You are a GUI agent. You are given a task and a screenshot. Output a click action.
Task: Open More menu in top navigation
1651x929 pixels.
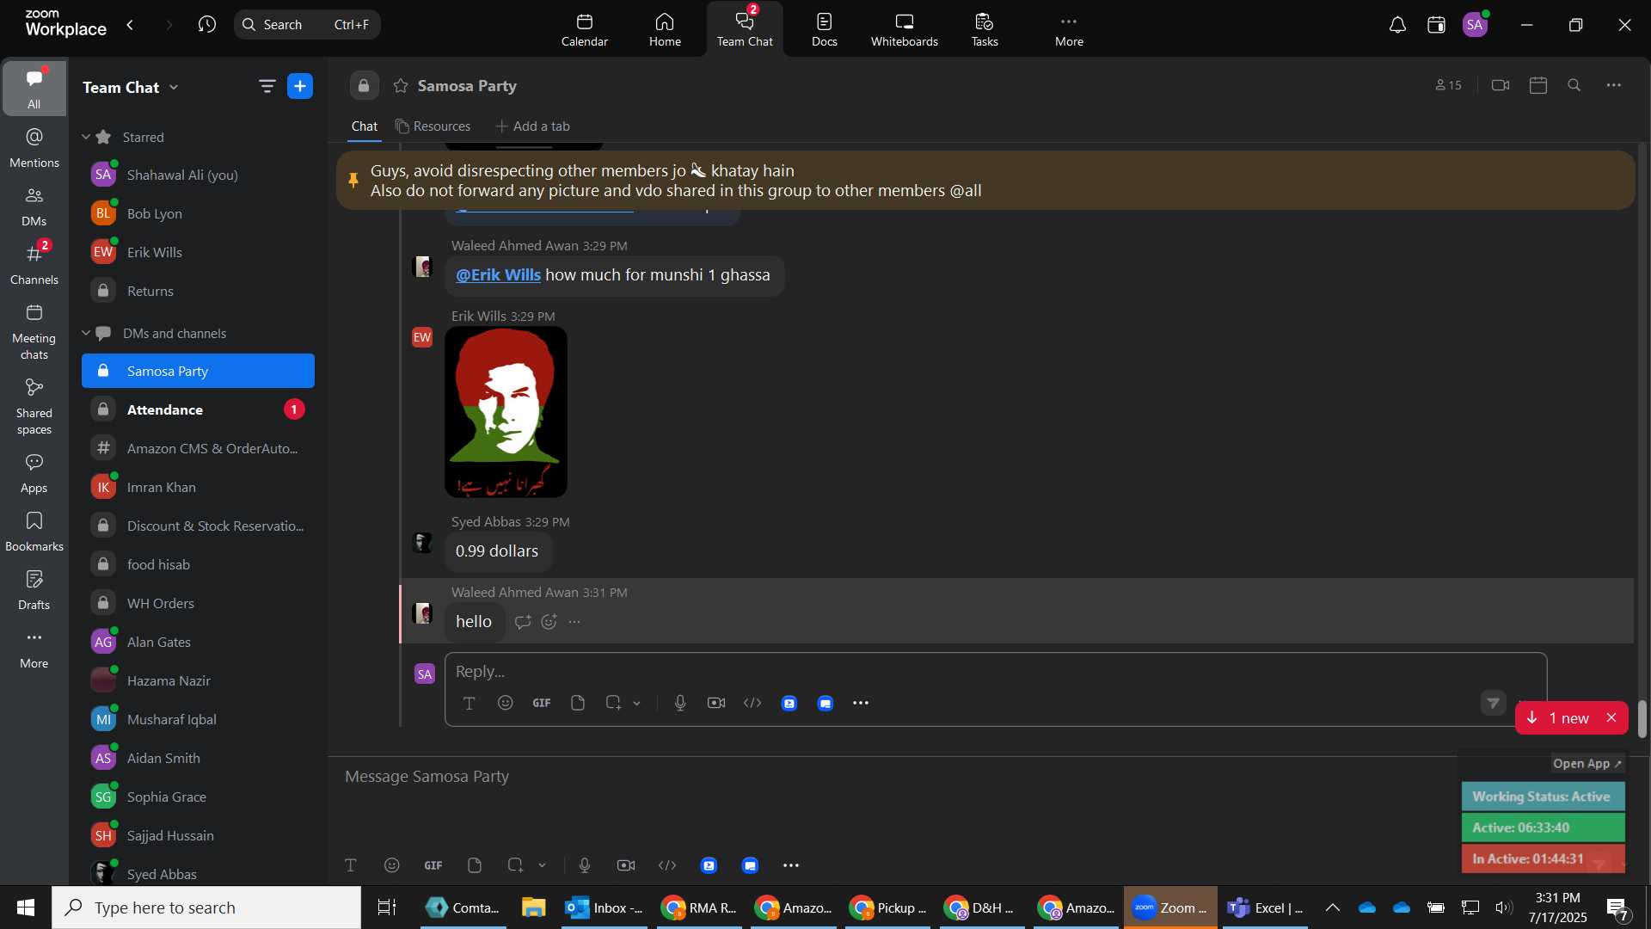pos(1069,30)
